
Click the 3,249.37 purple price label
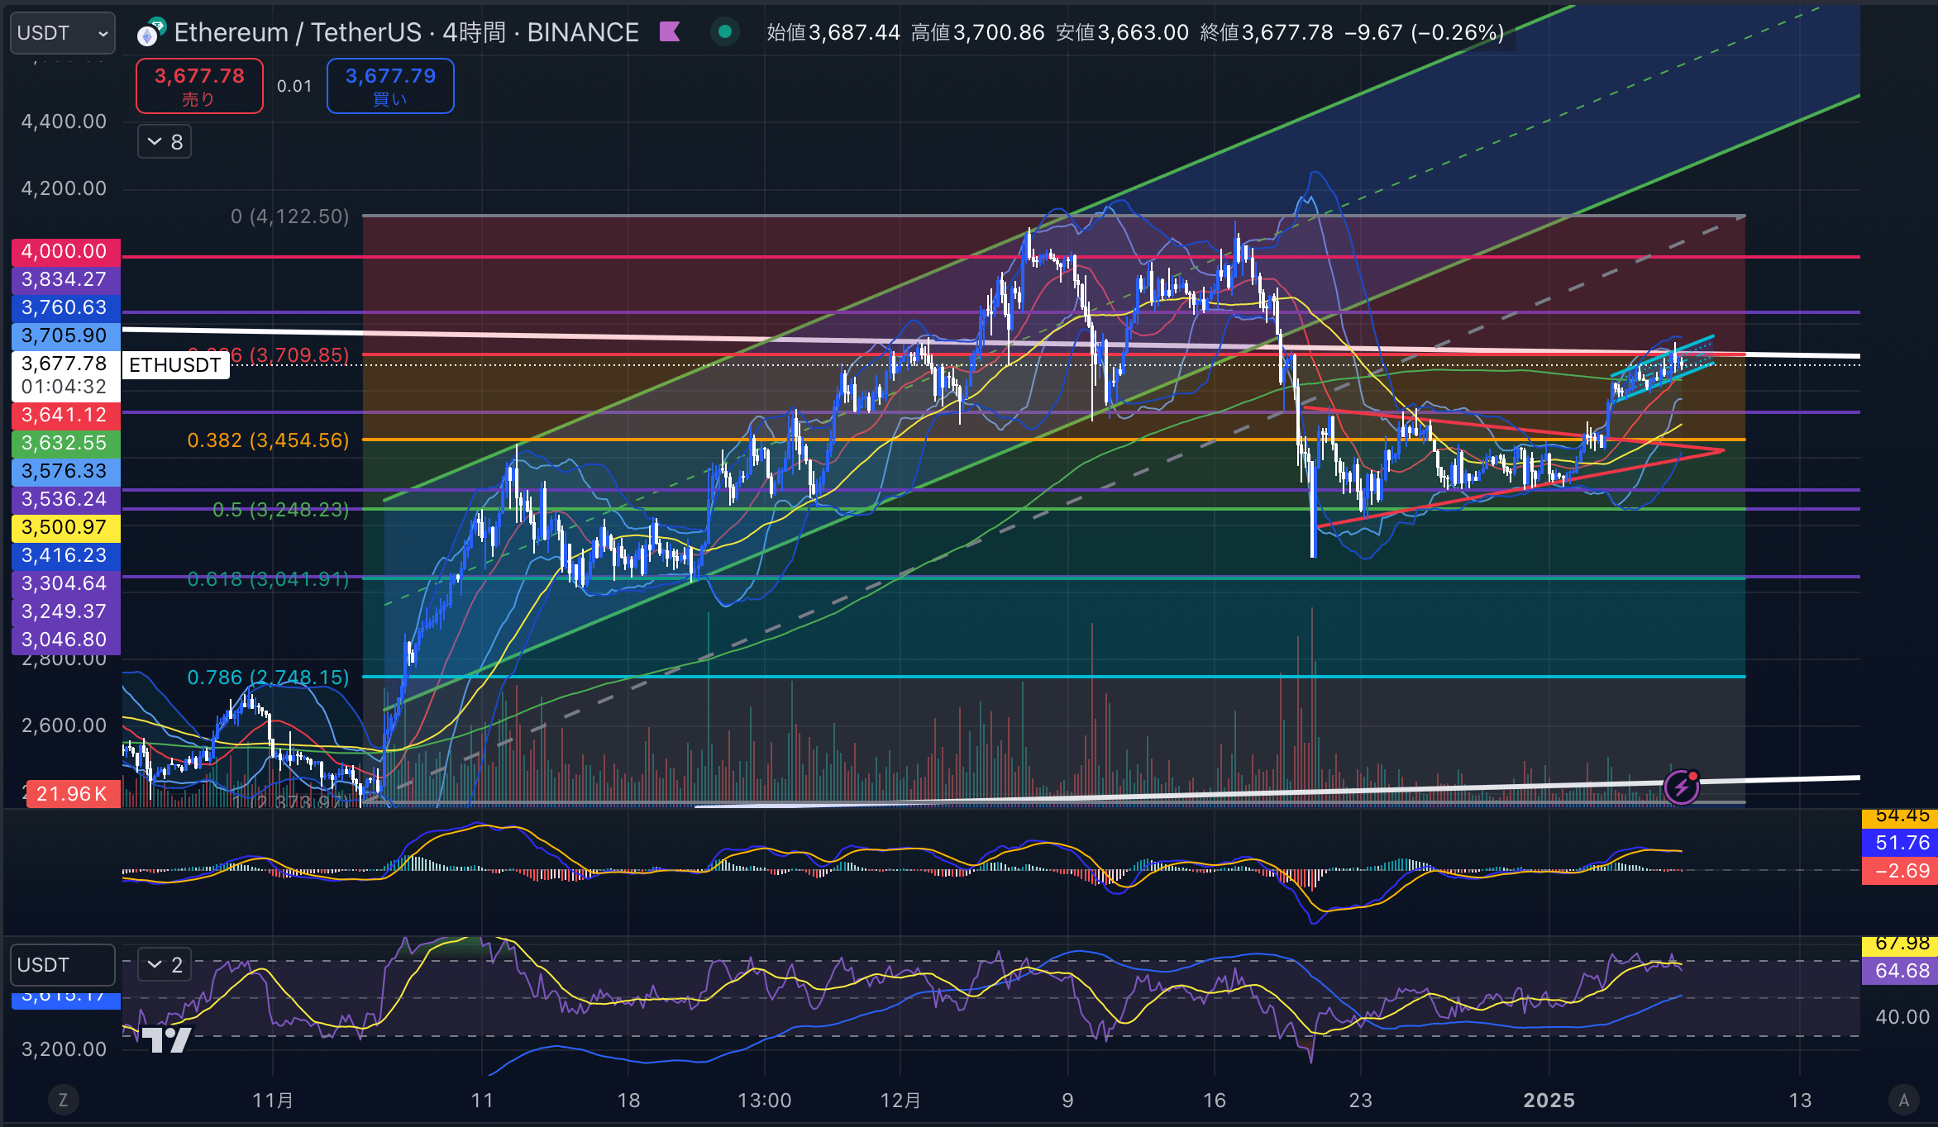[x=65, y=611]
